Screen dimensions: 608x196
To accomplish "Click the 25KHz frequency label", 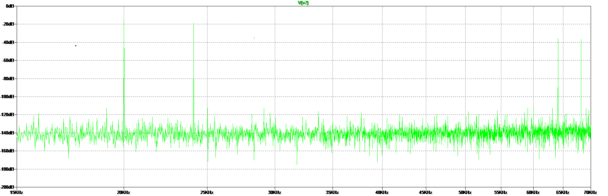I will (207, 192).
